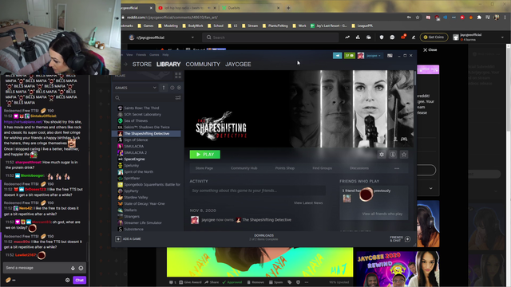Sort library by the up-arrow icon
The width and height of the screenshot is (511, 287).
coord(164,88)
